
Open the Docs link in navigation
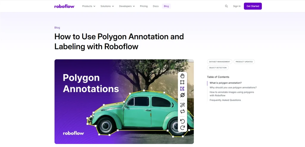point(155,6)
